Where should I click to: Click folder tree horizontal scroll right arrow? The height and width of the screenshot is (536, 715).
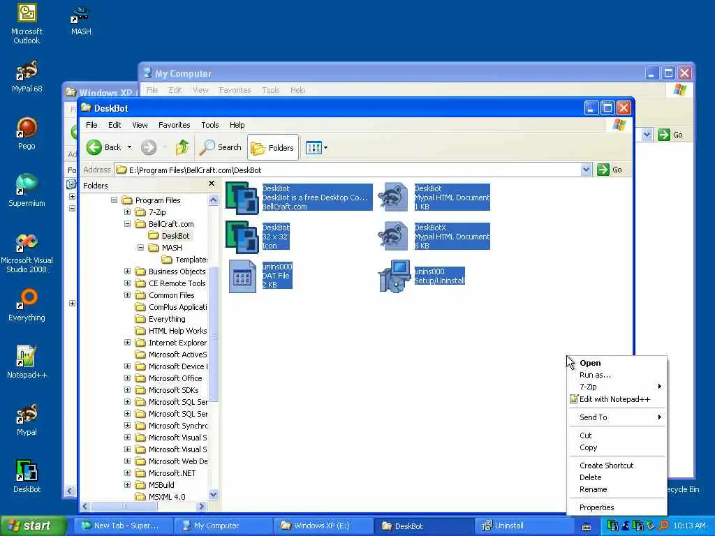202,506
